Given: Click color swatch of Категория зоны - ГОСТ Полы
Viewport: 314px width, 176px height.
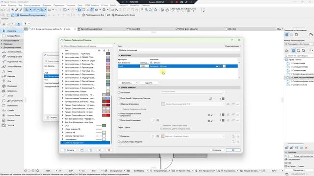Looking at the screenshot, I should click(108, 54).
